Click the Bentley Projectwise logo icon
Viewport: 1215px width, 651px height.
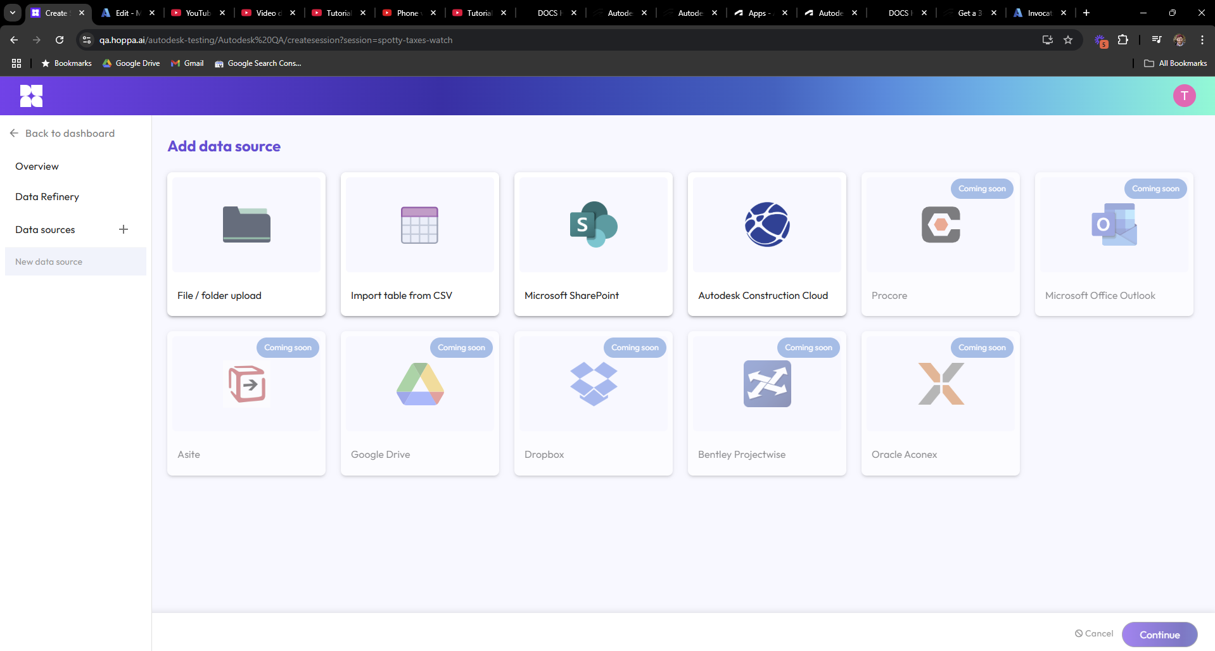pos(767,384)
